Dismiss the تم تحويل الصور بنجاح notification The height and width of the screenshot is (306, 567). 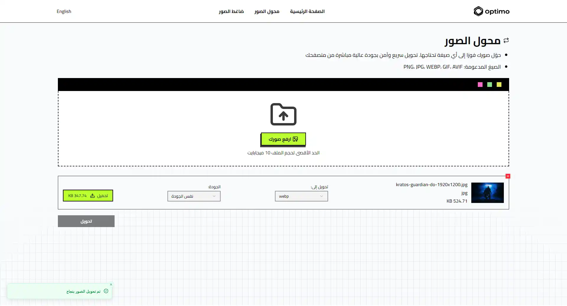[x=111, y=285]
